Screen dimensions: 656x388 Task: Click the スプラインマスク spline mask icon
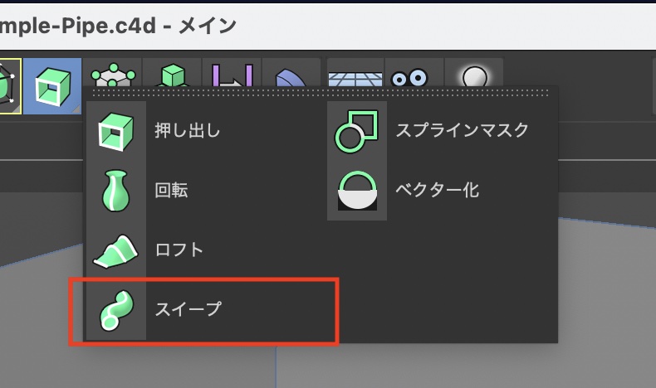click(356, 130)
